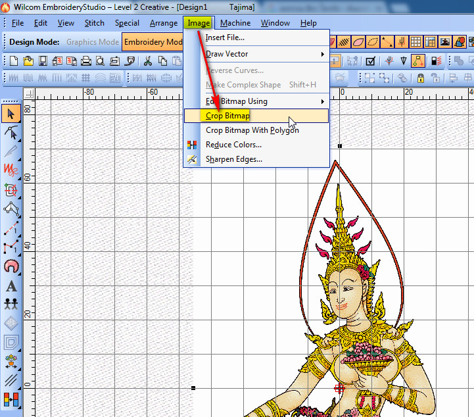The width and height of the screenshot is (474, 417).
Task: Toggle Show Grid button
Action: (416, 42)
